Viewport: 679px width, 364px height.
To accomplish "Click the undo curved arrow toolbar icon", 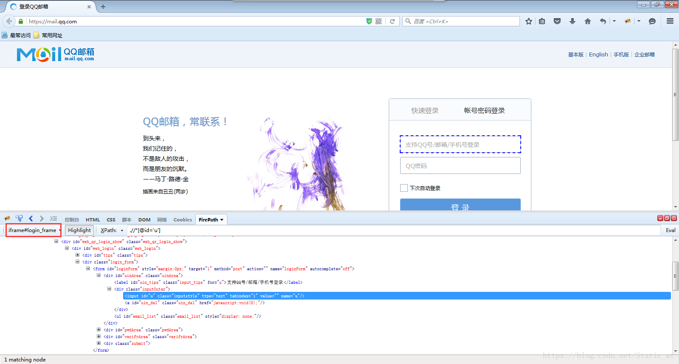I will pyautogui.click(x=603, y=21).
